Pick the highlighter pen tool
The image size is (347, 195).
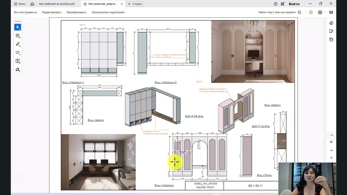point(18,44)
